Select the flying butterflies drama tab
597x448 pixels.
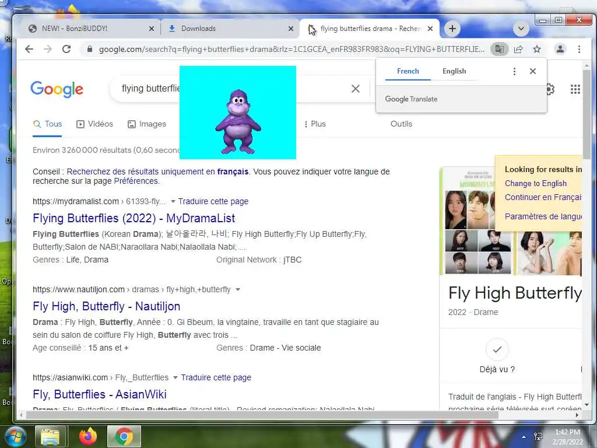pos(369,29)
